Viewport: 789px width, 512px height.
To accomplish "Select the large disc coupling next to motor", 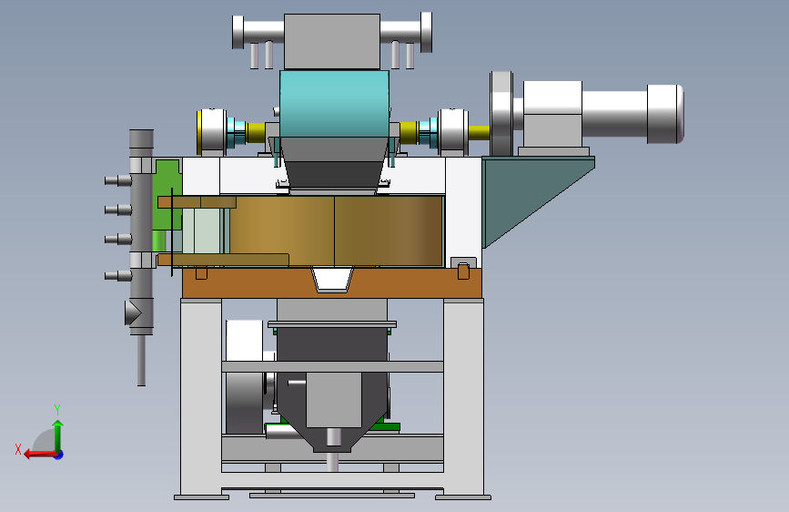I will click(501, 114).
